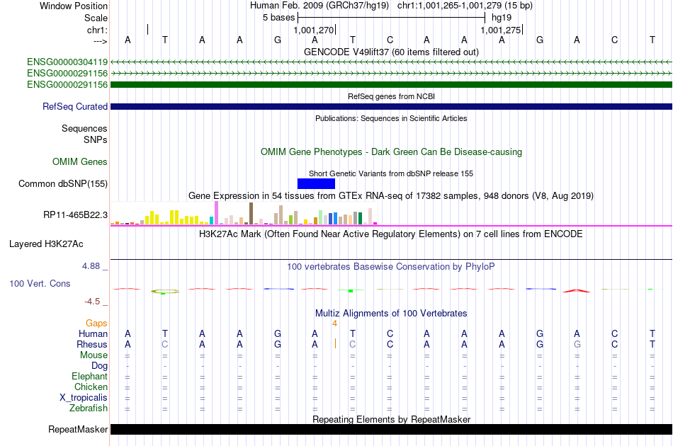Open the RefSeq Curated label

(75, 106)
